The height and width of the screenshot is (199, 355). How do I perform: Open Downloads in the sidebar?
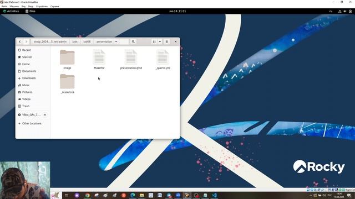[x=33, y=78]
